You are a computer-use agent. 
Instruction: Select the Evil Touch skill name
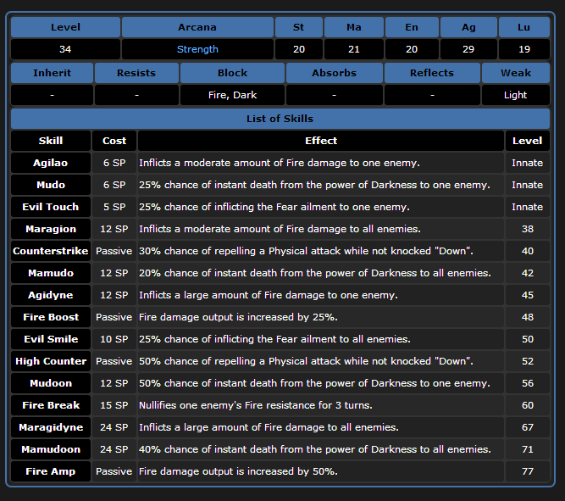point(51,207)
